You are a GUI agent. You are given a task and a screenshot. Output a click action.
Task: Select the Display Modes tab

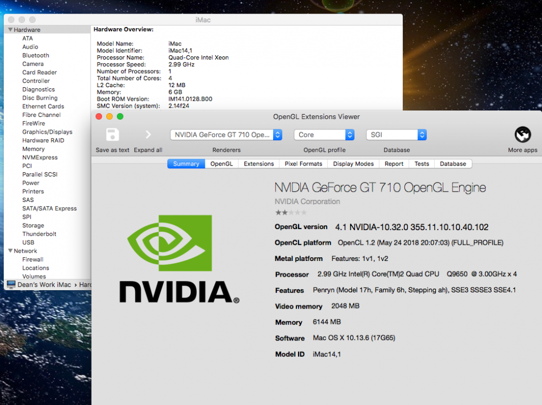[353, 164]
